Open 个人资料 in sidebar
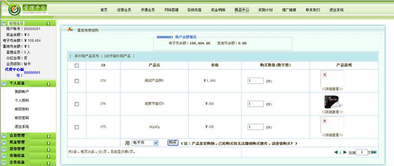 pos(22,100)
